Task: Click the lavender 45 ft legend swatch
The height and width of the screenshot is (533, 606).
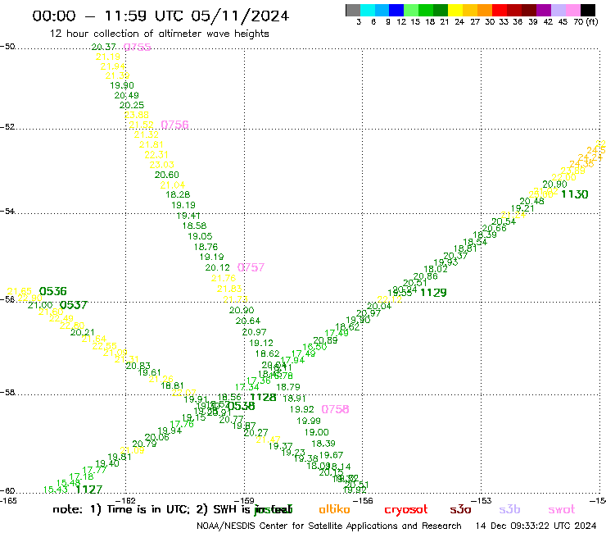Action: coord(558,11)
